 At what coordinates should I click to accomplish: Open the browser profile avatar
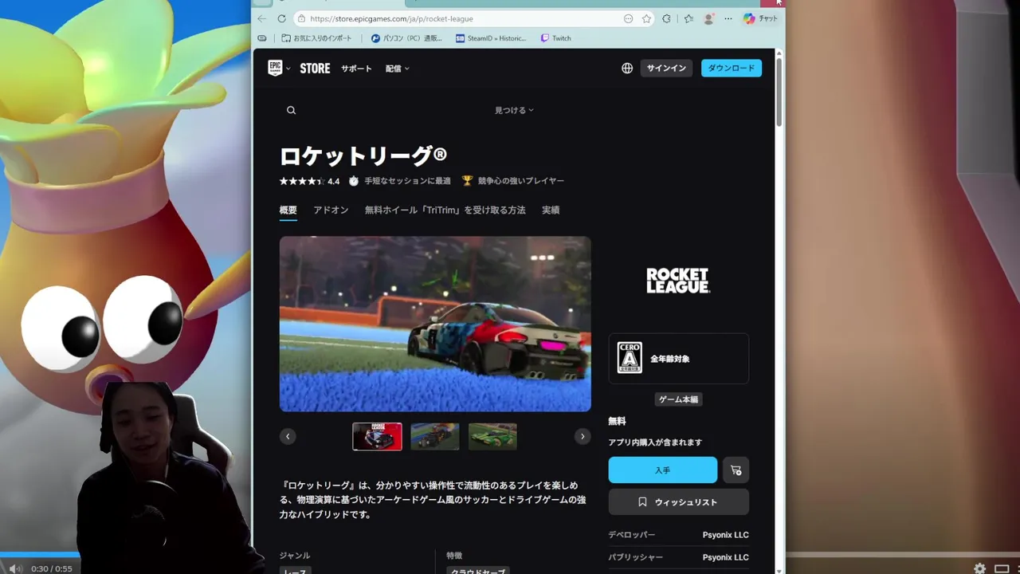pos(708,18)
